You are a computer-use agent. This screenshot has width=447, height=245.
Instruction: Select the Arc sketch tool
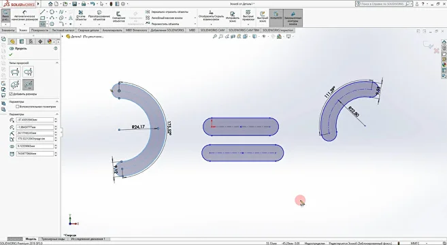tap(52, 18)
